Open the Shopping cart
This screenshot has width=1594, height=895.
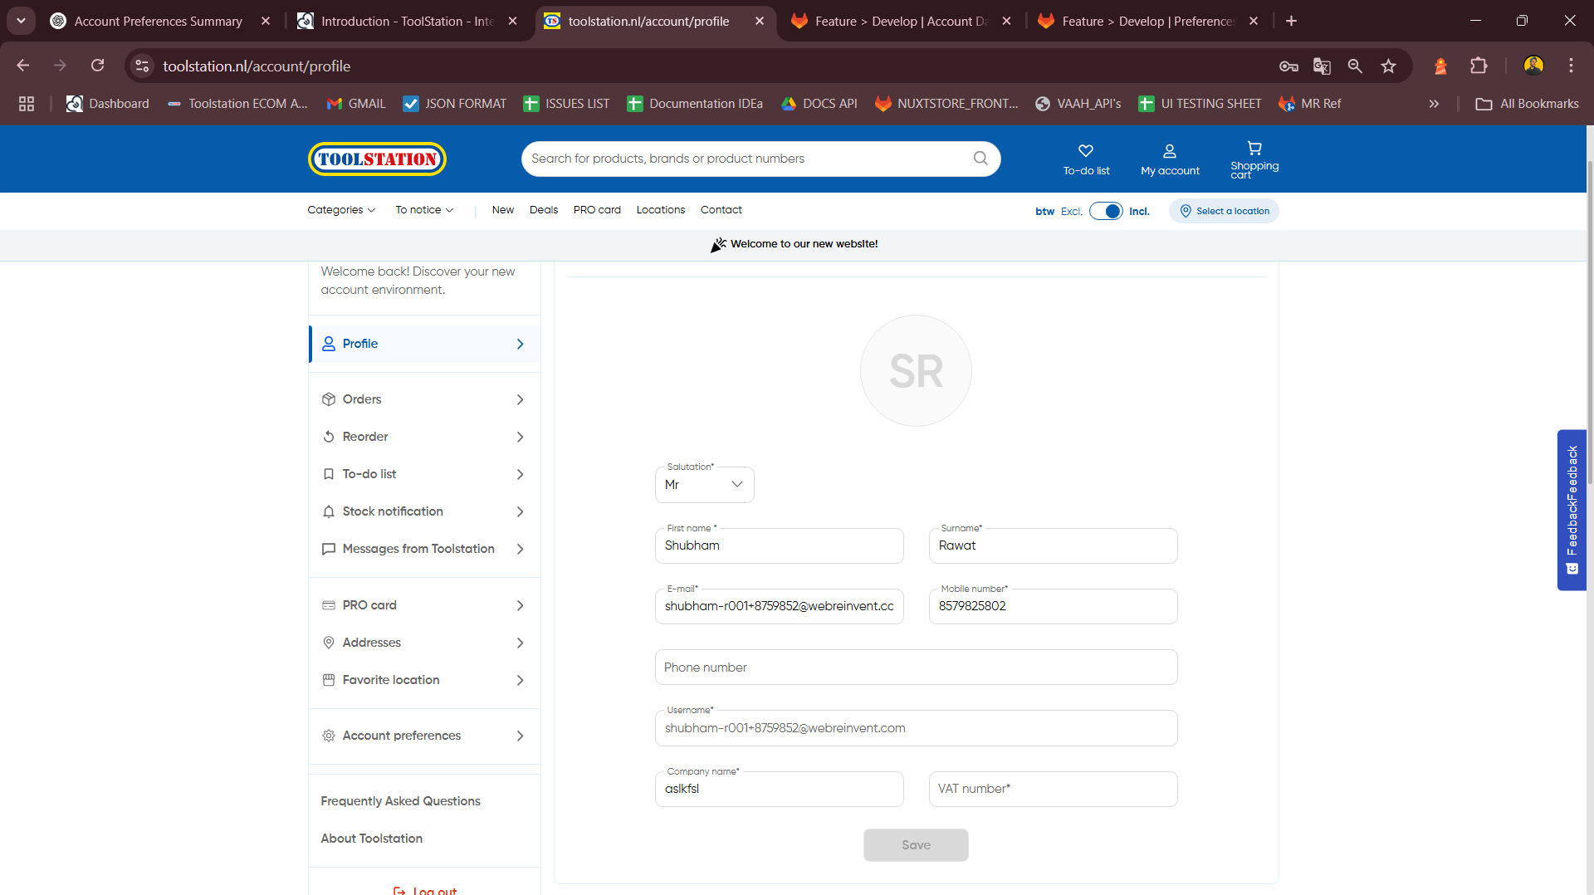(x=1254, y=159)
